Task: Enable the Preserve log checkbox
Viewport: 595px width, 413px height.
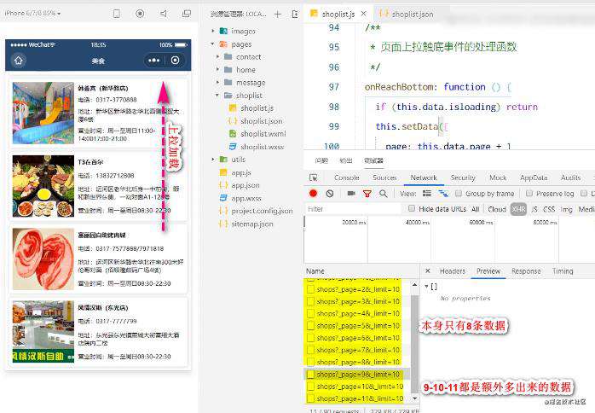Action: point(529,194)
